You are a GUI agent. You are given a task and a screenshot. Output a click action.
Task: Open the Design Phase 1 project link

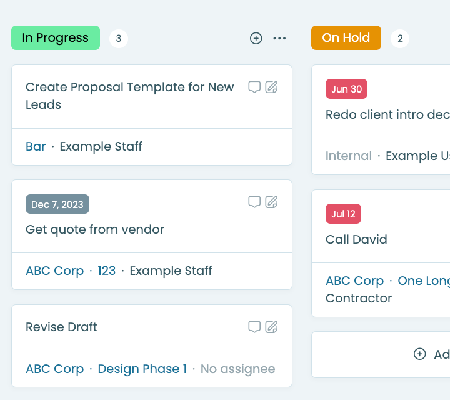pyautogui.click(x=142, y=369)
